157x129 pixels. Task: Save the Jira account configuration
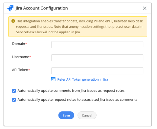[66, 115]
